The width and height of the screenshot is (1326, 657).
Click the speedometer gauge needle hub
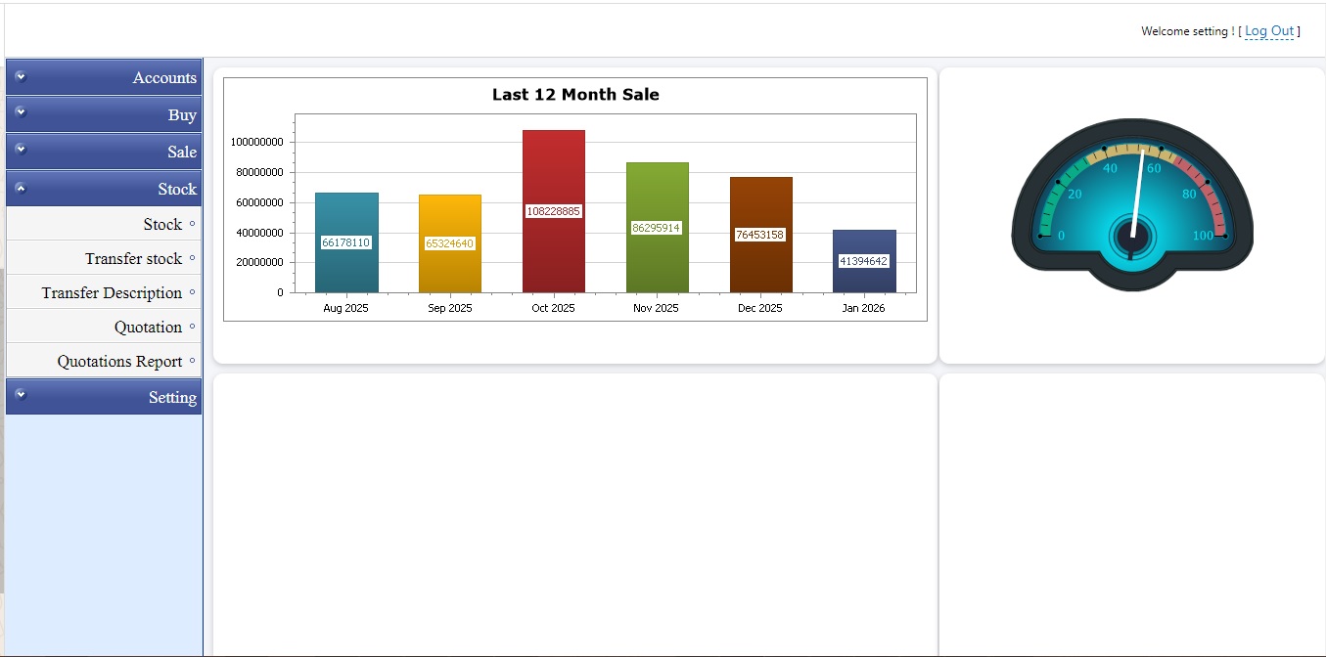click(x=1132, y=237)
